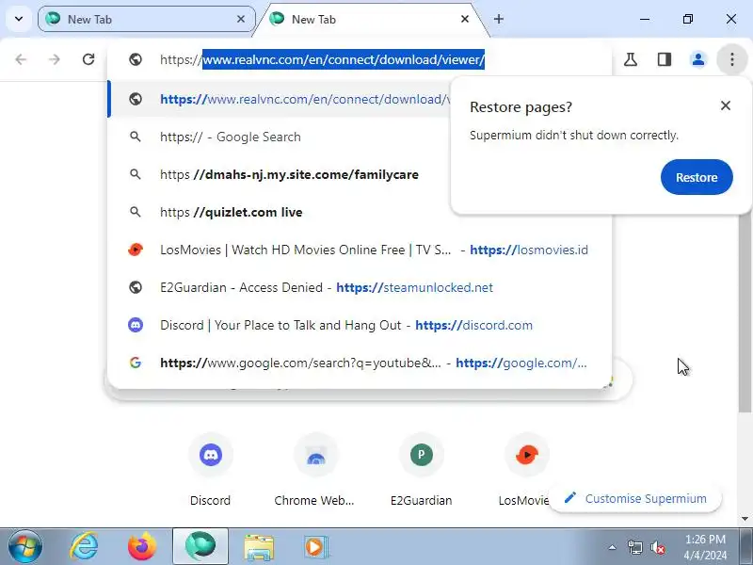753x565 pixels.
Task: Reload the current page
Action: (x=88, y=59)
